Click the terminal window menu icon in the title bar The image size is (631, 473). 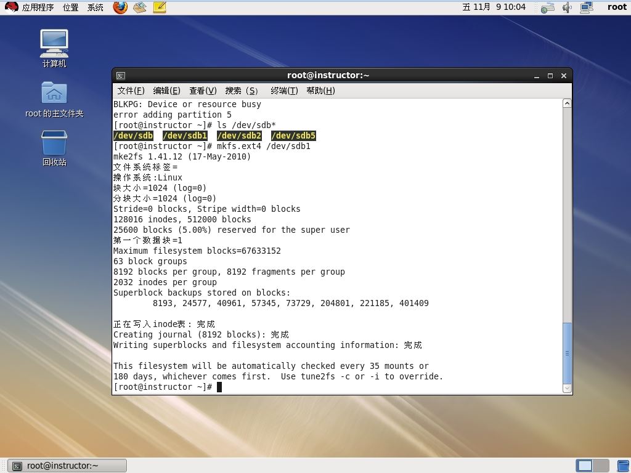point(121,76)
